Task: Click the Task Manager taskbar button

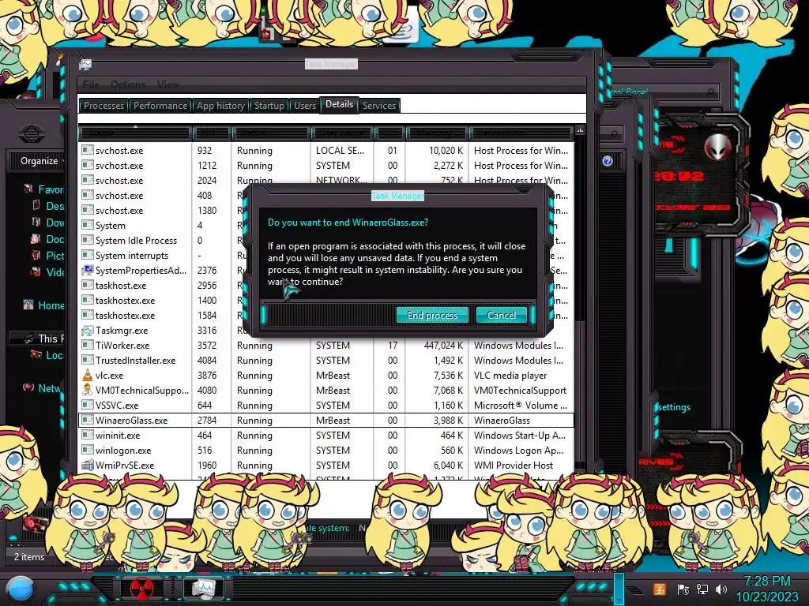Action: pyautogui.click(x=204, y=588)
